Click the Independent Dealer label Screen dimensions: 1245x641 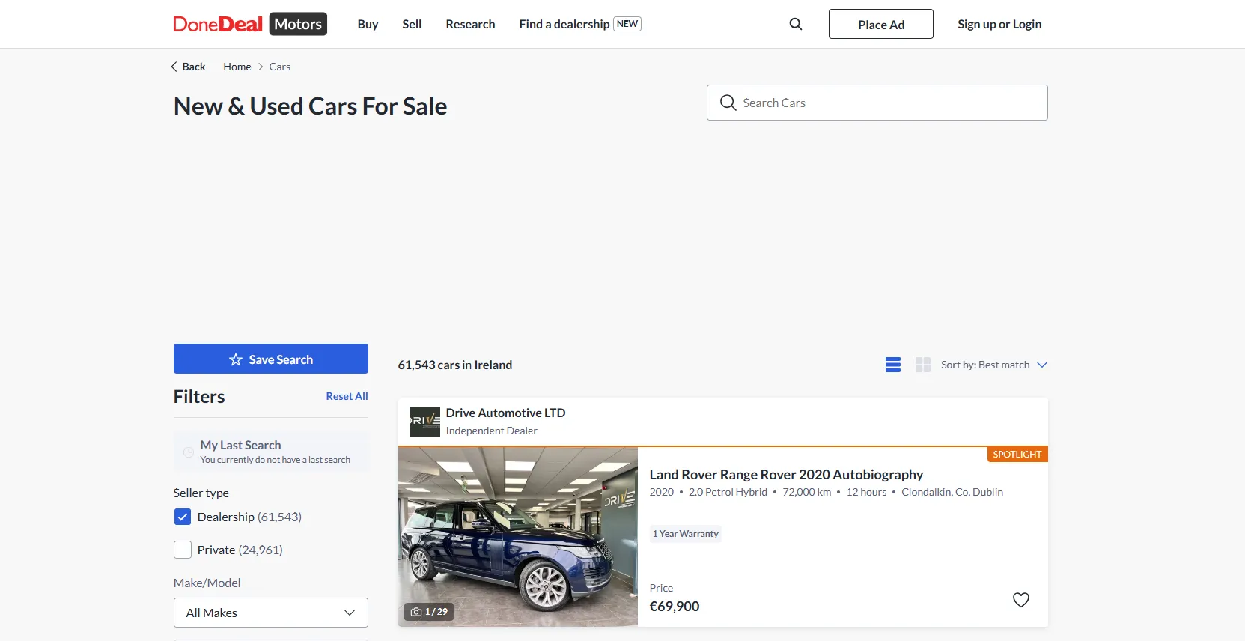pyautogui.click(x=491, y=431)
